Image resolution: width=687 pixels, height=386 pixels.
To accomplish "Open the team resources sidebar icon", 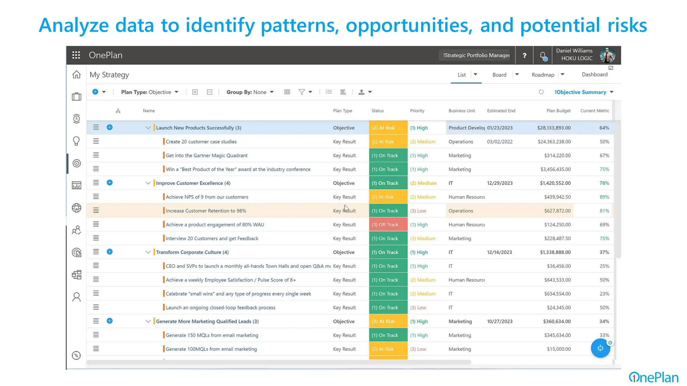I will click(76, 230).
